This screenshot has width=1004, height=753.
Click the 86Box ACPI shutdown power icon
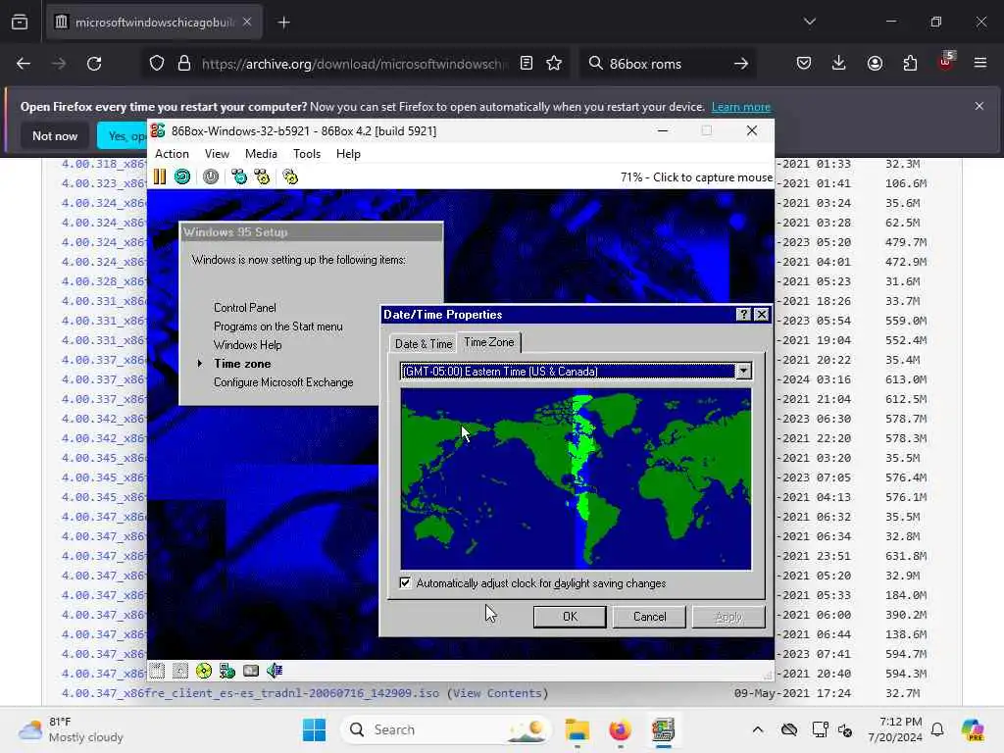pos(211,176)
